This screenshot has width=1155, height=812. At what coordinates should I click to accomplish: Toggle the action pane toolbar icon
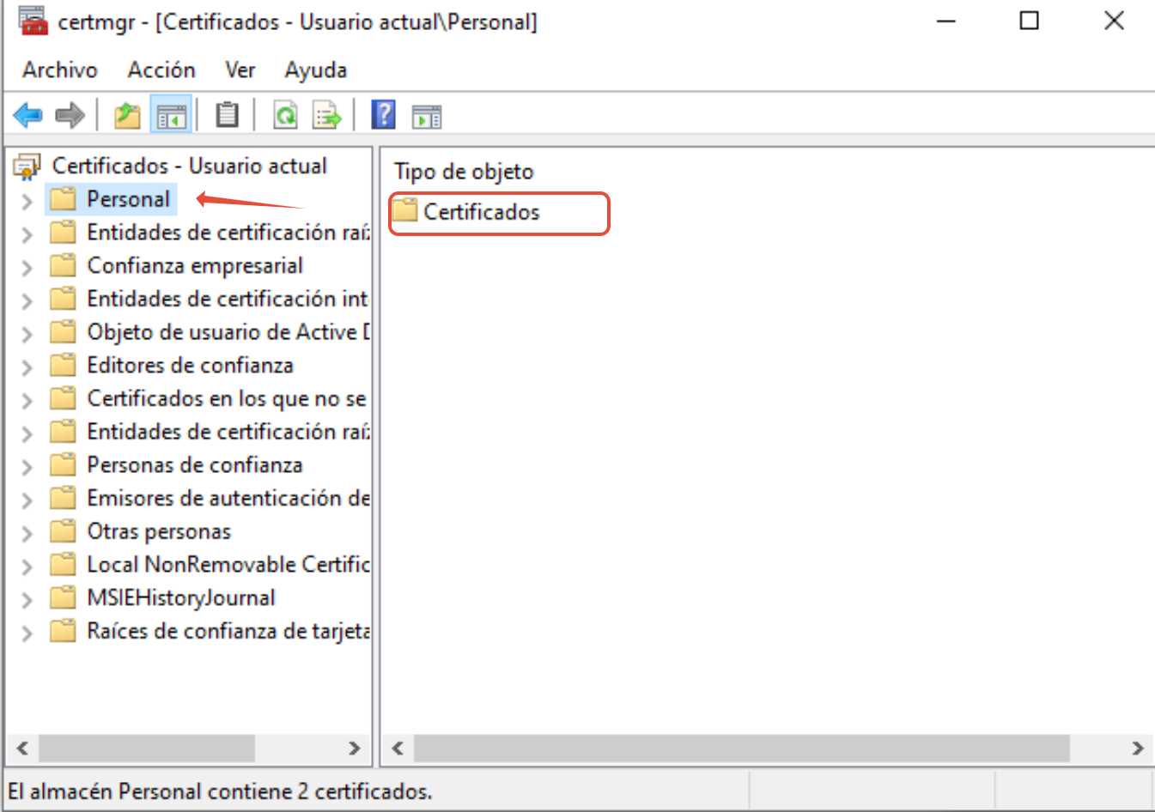426,115
